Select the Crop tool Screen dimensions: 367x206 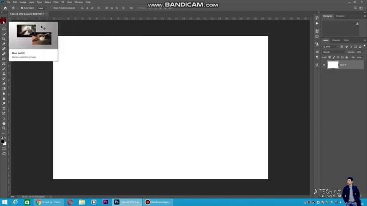coord(4,39)
